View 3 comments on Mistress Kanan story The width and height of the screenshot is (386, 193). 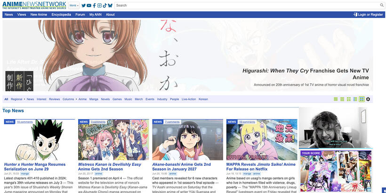tap(98, 122)
